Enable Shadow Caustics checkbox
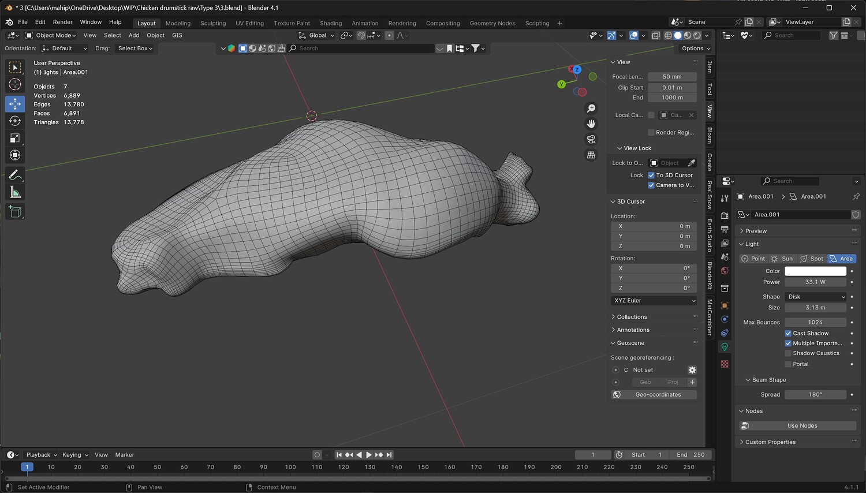 [788, 353]
